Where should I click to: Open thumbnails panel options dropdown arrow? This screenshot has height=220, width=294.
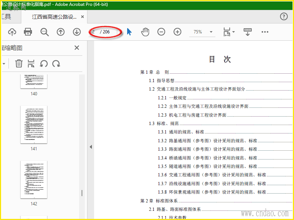click(x=4, y=64)
